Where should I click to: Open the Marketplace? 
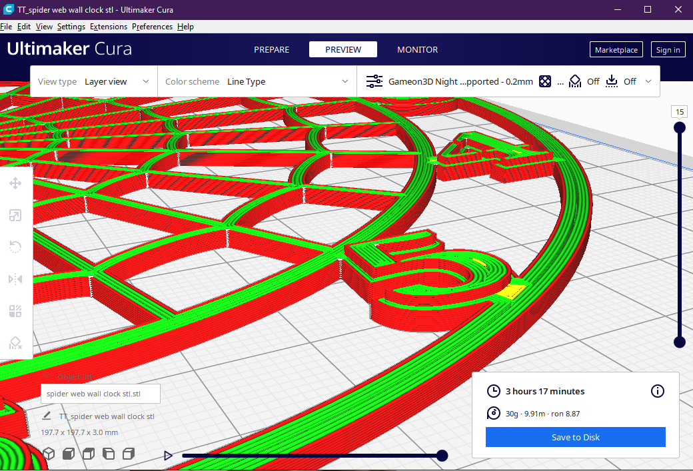point(616,49)
